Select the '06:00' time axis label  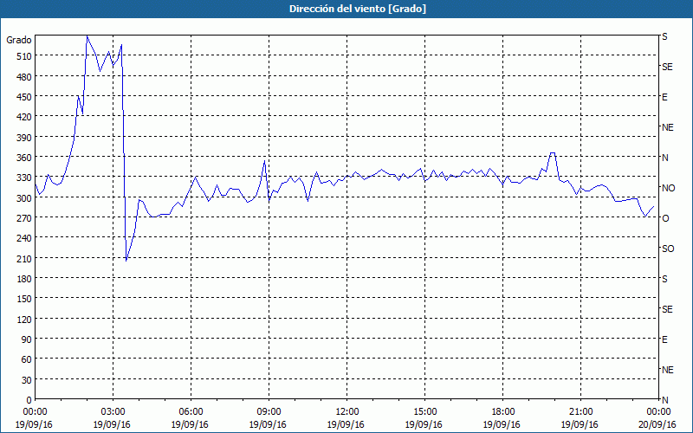click(x=191, y=412)
